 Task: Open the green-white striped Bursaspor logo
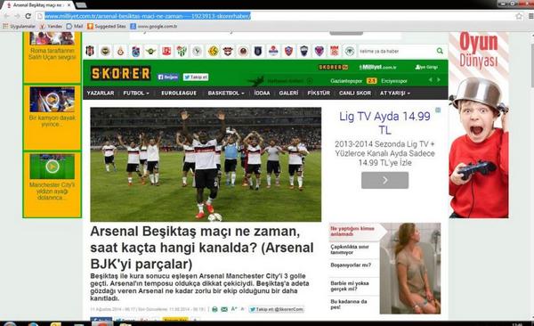click(x=182, y=51)
